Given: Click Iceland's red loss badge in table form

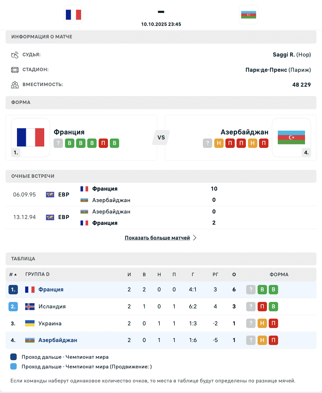Looking at the screenshot, I should pyautogui.click(x=262, y=307).
